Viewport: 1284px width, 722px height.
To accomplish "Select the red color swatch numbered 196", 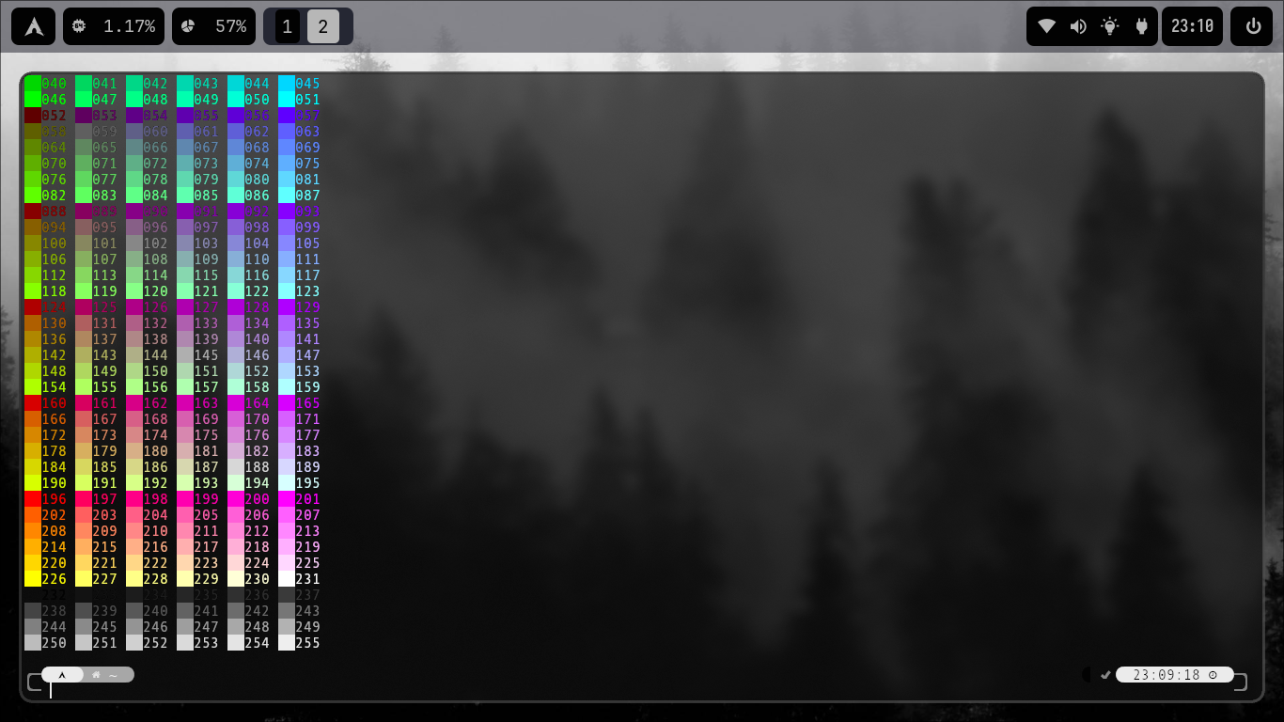I will [34, 499].
